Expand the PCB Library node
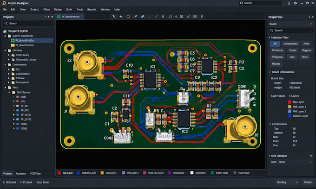Image resolution: width=316 pixels, height=189 pixels. (x=9, y=55)
